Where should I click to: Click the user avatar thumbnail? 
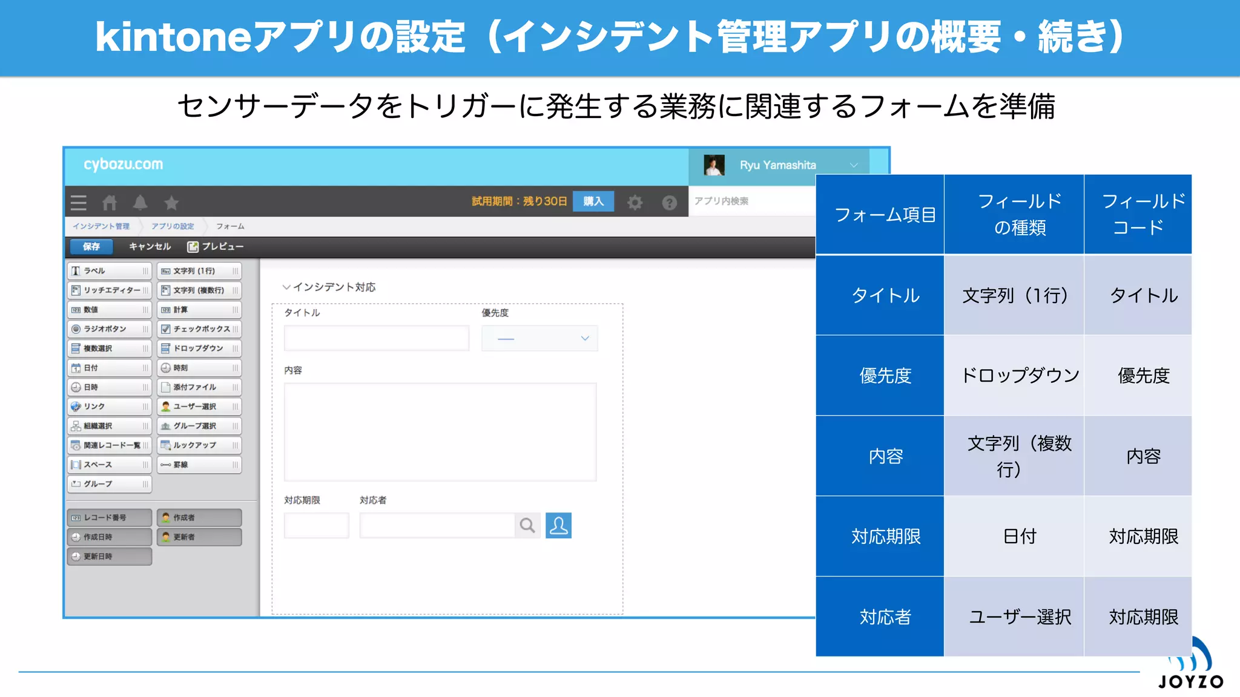[x=714, y=165]
